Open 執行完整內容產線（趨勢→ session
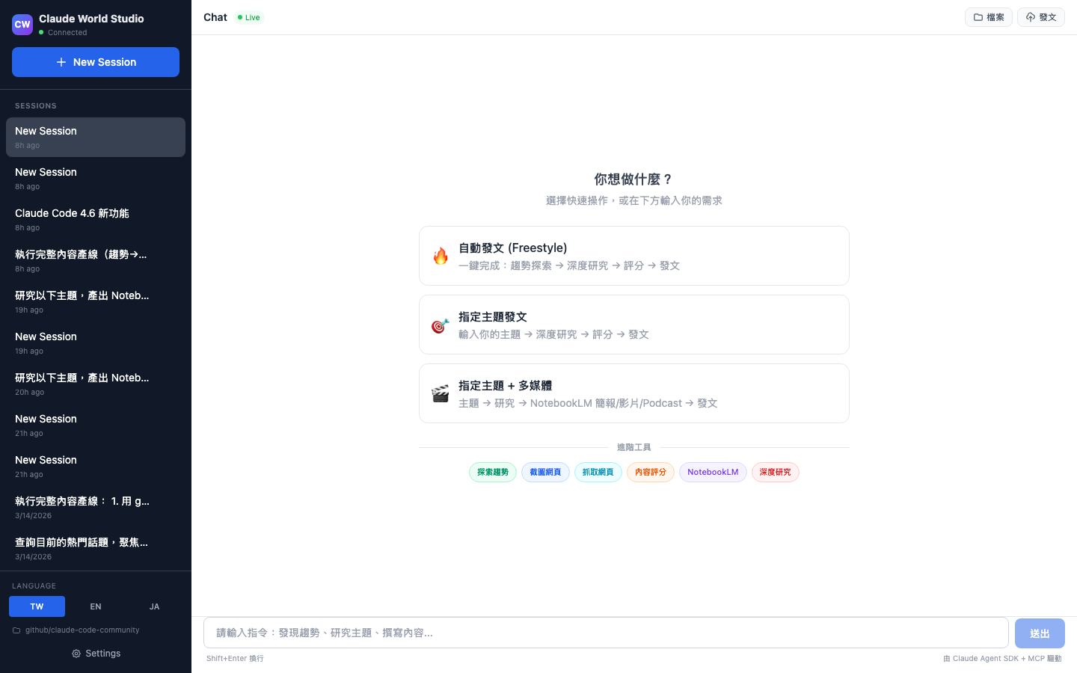Viewport: 1077px width, 673px height. (96, 261)
